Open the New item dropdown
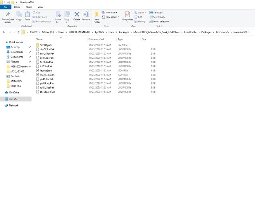This screenshot has height=204, width=255. pos(109,13)
